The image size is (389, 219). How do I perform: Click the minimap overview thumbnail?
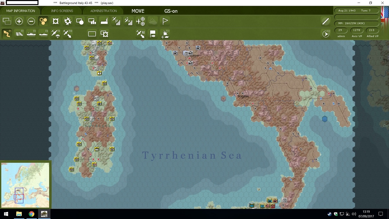(x=25, y=185)
